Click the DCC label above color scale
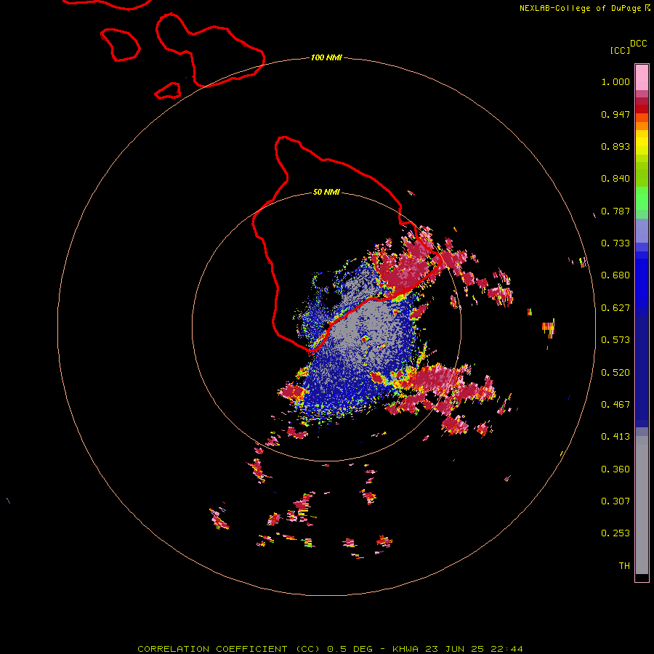The height and width of the screenshot is (654, 654). pos(639,44)
